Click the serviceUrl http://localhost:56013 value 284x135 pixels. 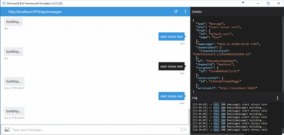pyautogui.click(x=238, y=88)
